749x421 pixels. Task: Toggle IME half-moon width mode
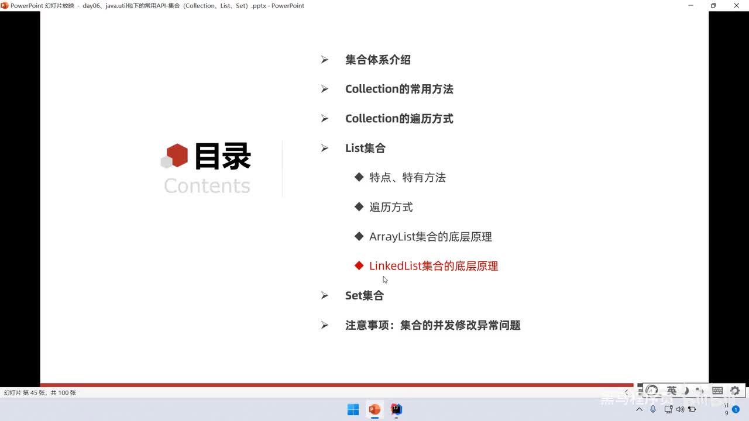click(x=687, y=390)
